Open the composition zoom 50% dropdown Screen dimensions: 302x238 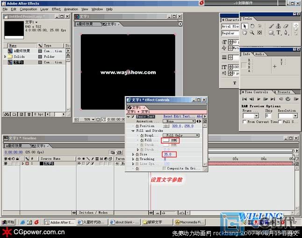(x=89, y=119)
